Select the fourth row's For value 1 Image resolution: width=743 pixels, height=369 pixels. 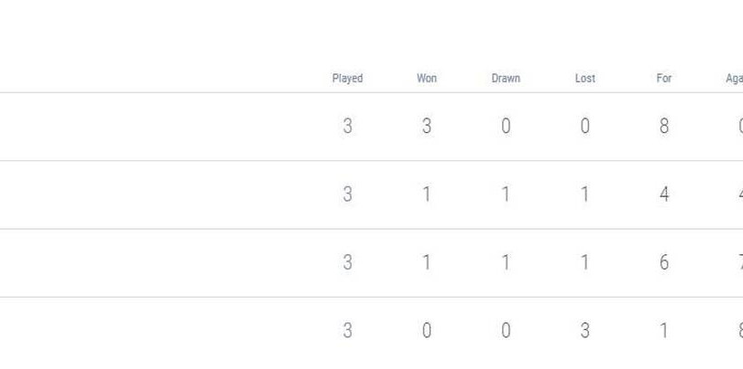pyautogui.click(x=664, y=331)
